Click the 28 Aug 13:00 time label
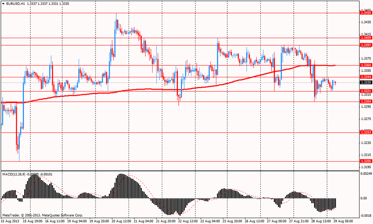 point(321,221)
